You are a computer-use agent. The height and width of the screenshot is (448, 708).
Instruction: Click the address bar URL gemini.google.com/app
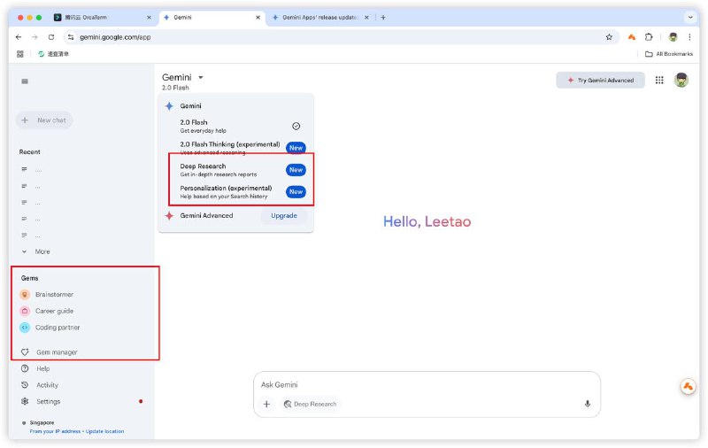115,37
